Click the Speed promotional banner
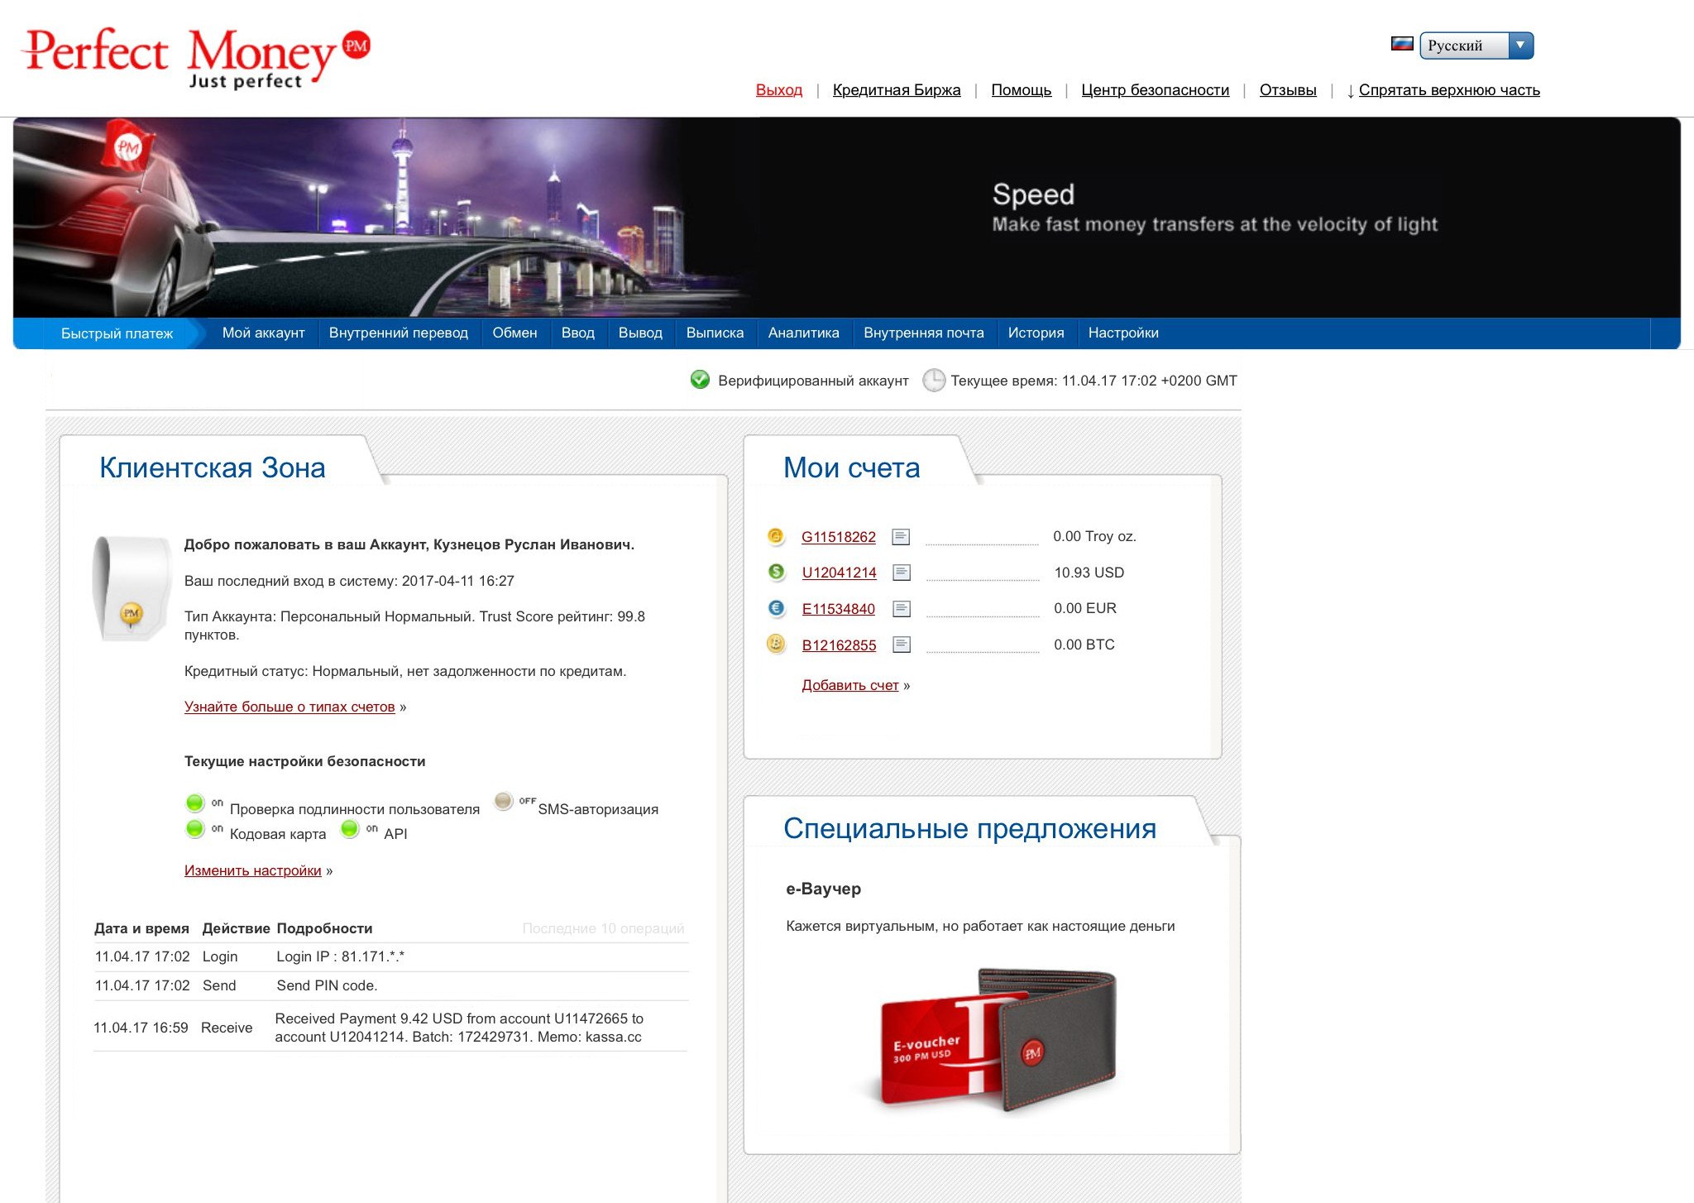Image resolution: width=1694 pixels, height=1203 pixels. pos(846,218)
